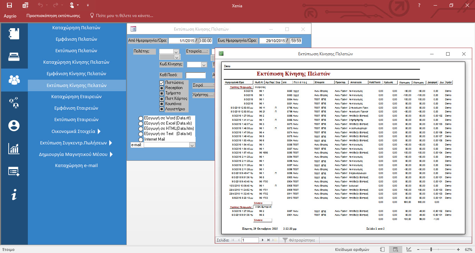Select the user profile icon in the sidebar
The height and width of the screenshot is (253, 475).
pos(14,125)
